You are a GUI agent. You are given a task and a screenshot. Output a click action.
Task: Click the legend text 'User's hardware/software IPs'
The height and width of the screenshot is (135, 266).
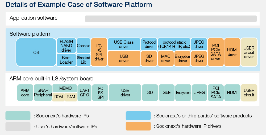click(67, 127)
